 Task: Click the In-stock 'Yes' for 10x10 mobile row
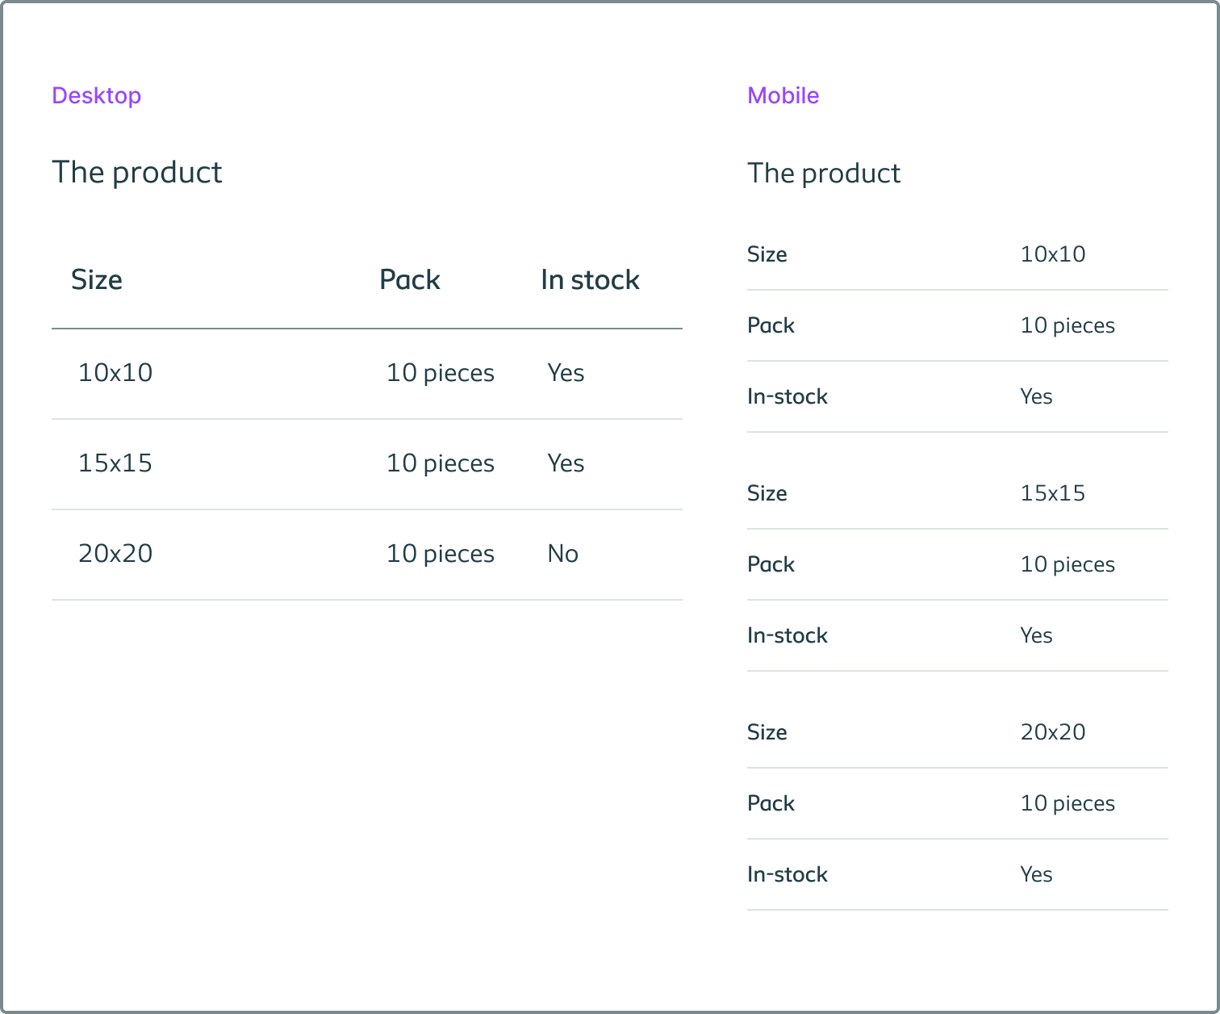(1035, 396)
